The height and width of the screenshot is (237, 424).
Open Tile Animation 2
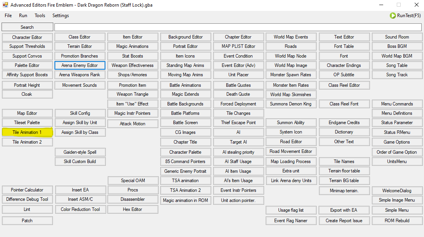(27, 142)
